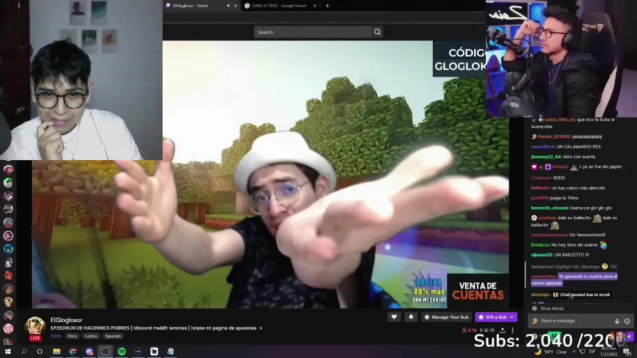Click the network icon in system tray
This screenshot has width=637, height=358.
[x=581, y=352]
